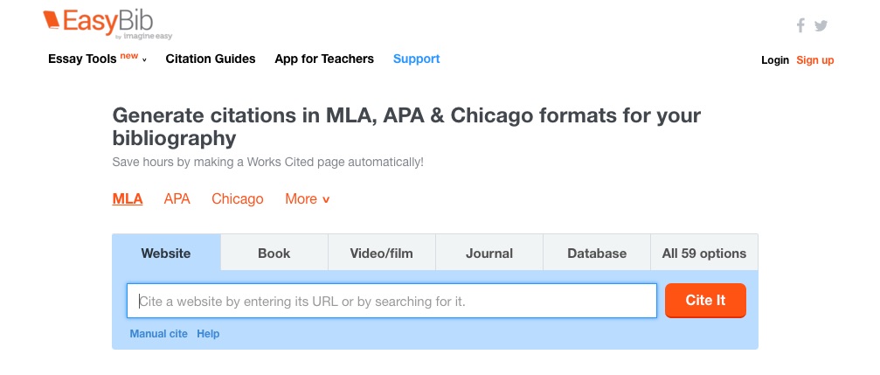Image resolution: width=880 pixels, height=375 pixels.
Task: Choose the Chicago citation format
Action: (x=237, y=199)
